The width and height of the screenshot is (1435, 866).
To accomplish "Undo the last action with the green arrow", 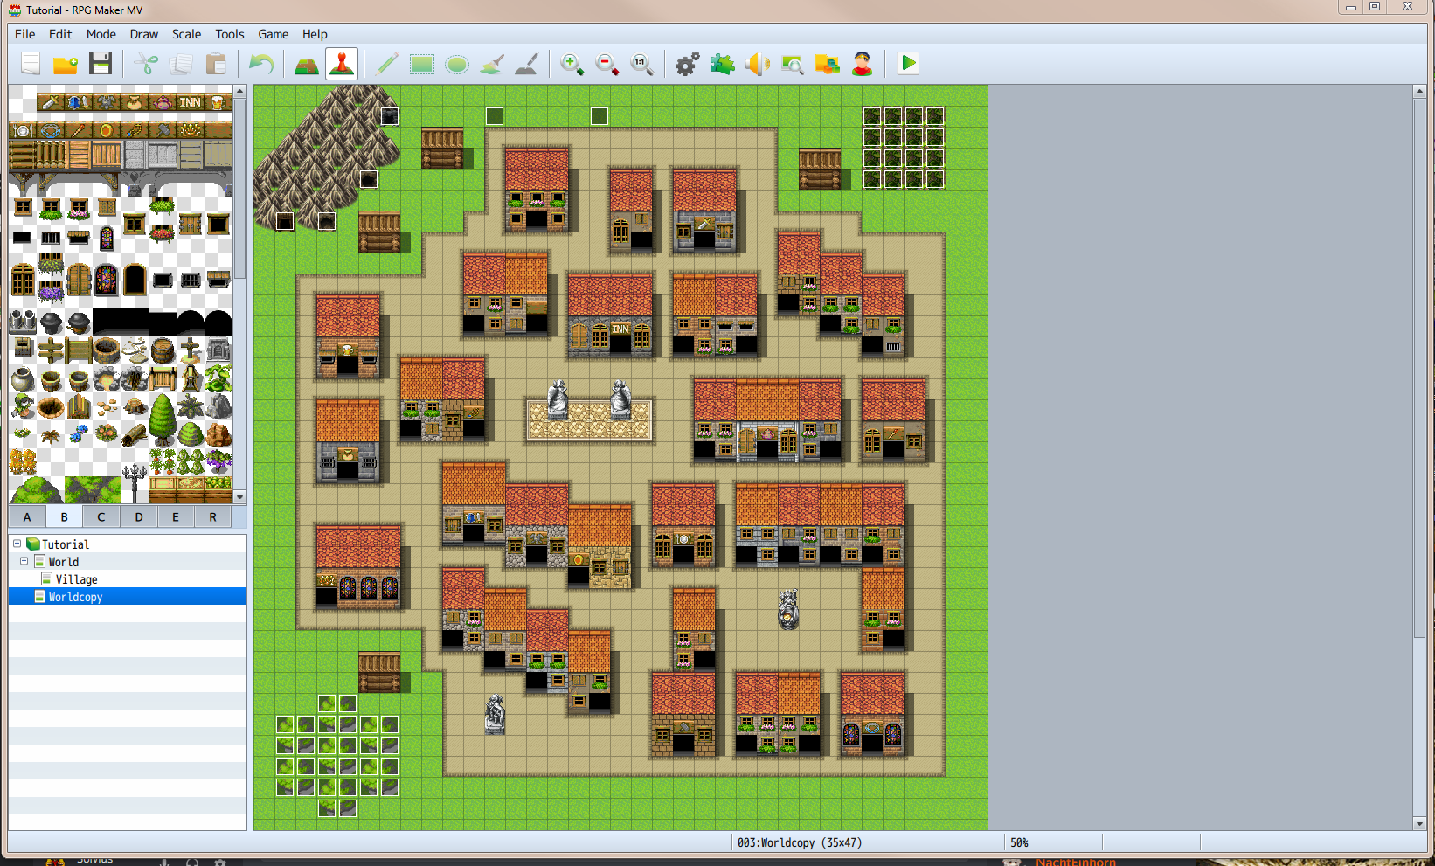I will point(261,64).
